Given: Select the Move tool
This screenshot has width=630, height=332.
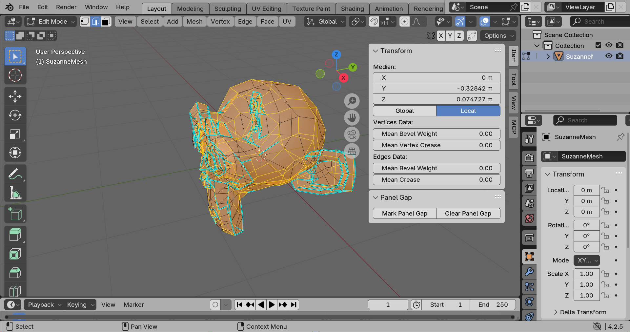Looking at the screenshot, I should pyautogui.click(x=15, y=96).
